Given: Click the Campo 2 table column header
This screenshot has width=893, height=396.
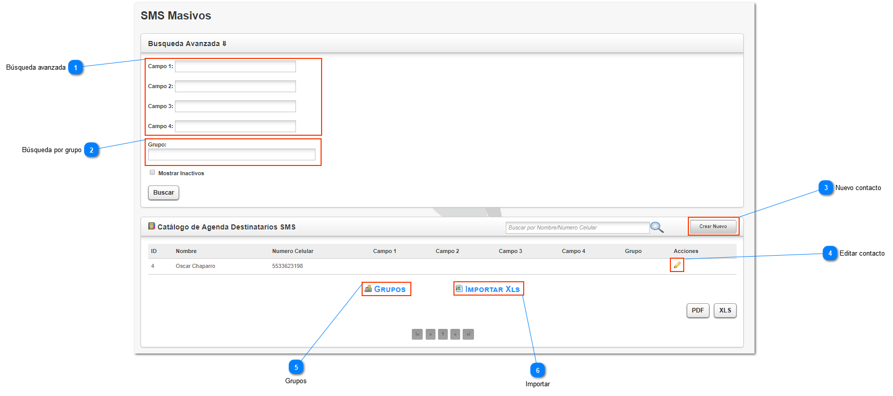Looking at the screenshot, I should pyautogui.click(x=447, y=251).
